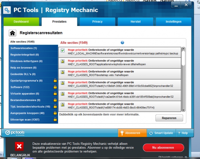The image size is (200, 159).
Task: Click the lock icon next to Uitvoerige scan
Action: pyautogui.click(x=55, y=119)
